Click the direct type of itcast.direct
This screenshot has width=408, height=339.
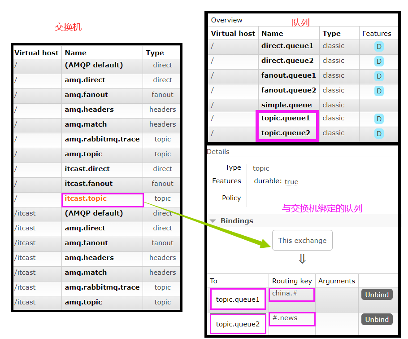pyautogui.click(x=163, y=168)
